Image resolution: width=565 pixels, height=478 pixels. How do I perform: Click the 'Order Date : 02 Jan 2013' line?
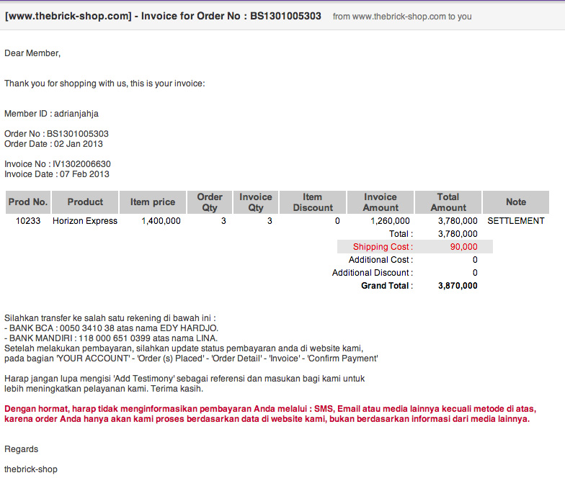[x=53, y=144]
